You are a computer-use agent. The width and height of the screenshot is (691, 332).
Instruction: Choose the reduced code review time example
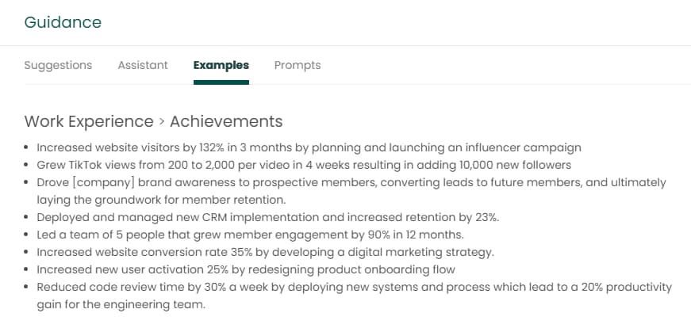pos(354,287)
